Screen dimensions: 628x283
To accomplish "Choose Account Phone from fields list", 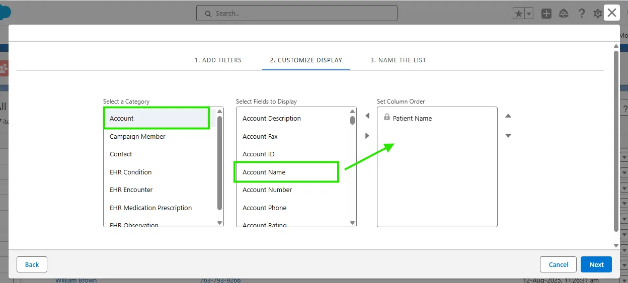I will pyautogui.click(x=264, y=208).
